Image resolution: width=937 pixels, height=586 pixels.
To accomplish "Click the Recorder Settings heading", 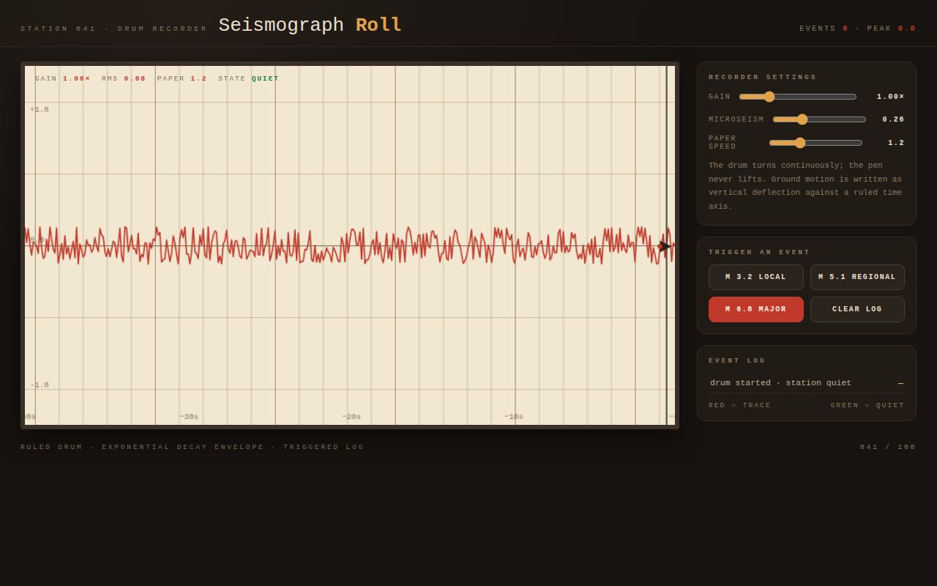I will pyautogui.click(x=763, y=77).
